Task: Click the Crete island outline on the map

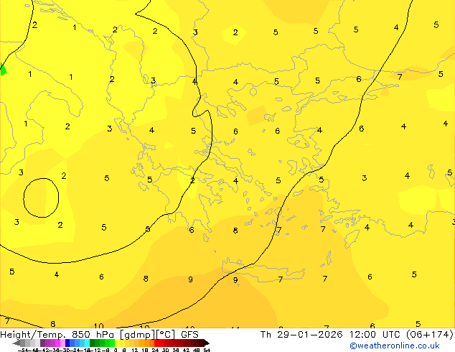Action: point(263,270)
